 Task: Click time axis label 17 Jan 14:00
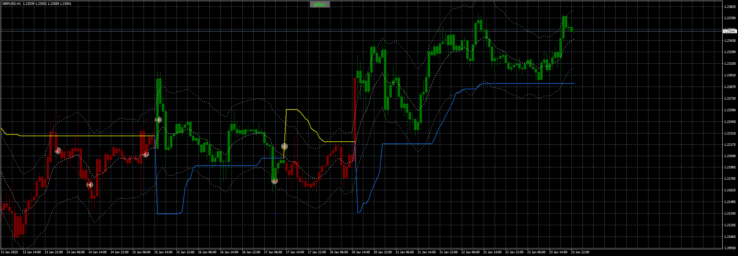click(295, 252)
